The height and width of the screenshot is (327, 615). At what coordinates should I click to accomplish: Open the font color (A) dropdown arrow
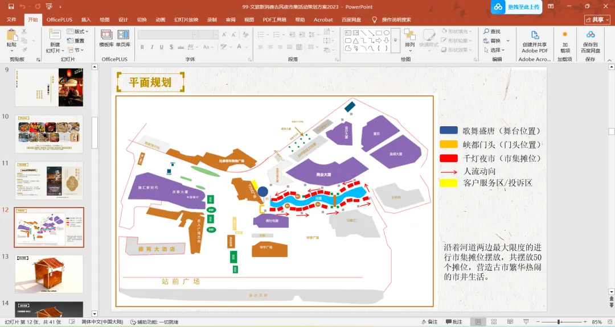[247, 47]
